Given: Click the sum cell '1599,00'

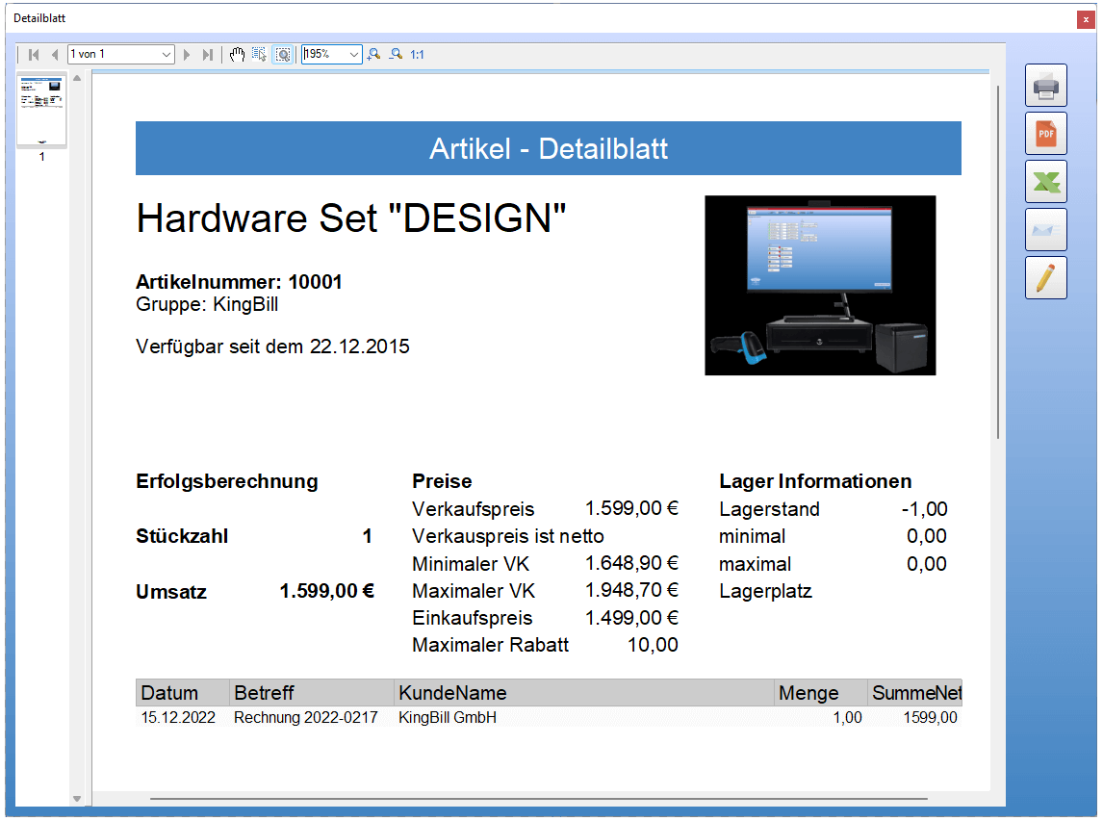Looking at the screenshot, I should 930,718.
